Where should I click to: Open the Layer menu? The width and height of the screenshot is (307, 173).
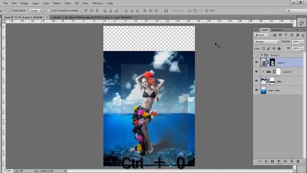click(x=35, y=3)
